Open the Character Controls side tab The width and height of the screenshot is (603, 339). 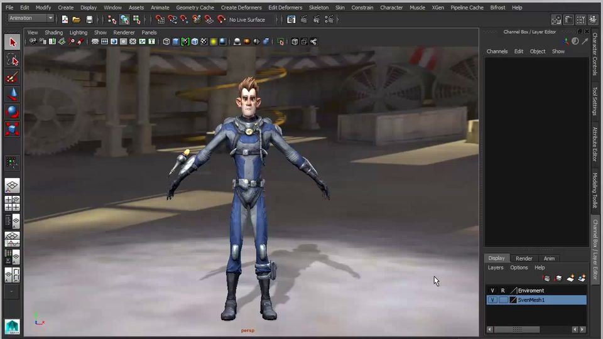pos(595,54)
